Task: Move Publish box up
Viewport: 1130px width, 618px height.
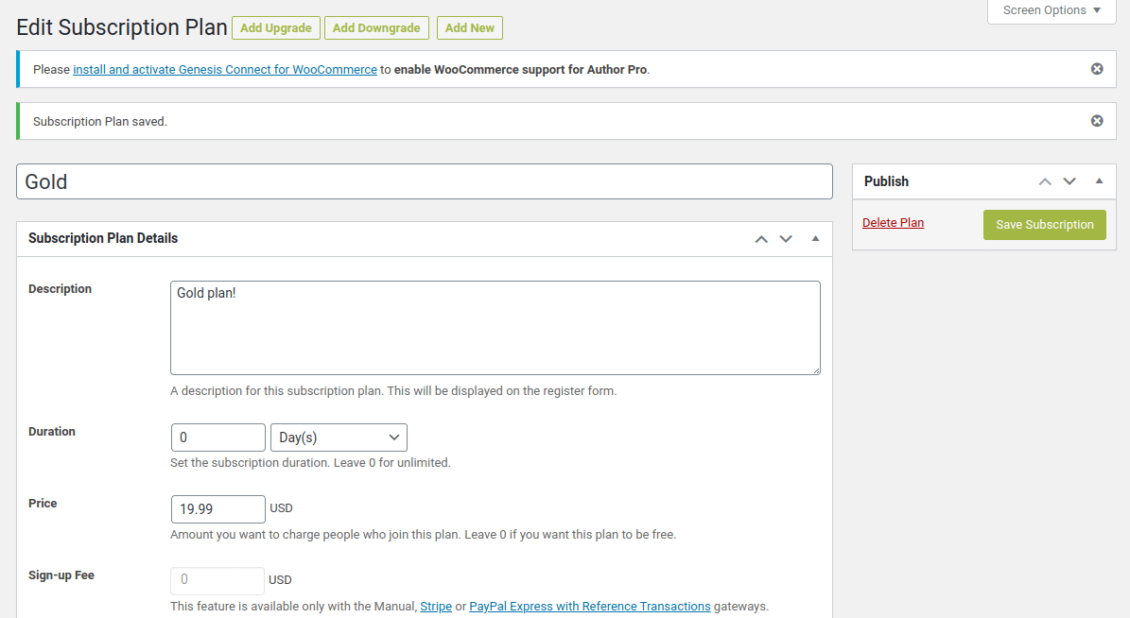Action: (x=1045, y=181)
